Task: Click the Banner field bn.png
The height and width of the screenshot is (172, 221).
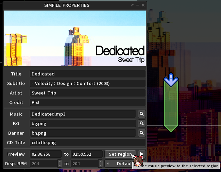Action: pyautogui.click(x=83, y=133)
